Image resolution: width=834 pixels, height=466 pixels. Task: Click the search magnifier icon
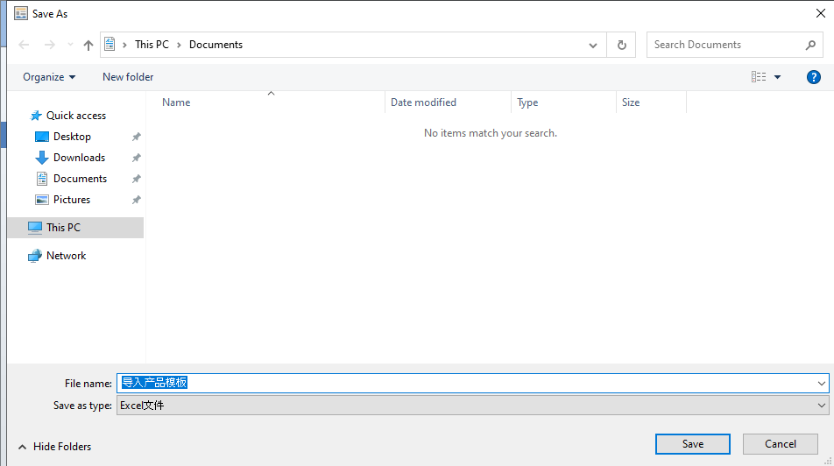pyautogui.click(x=810, y=45)
